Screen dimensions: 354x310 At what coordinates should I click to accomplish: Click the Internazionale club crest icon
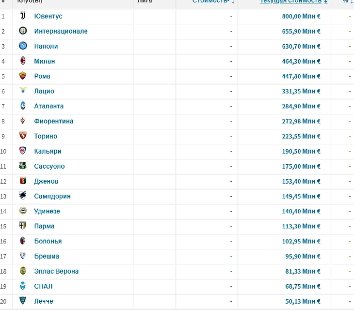point(23,31)
